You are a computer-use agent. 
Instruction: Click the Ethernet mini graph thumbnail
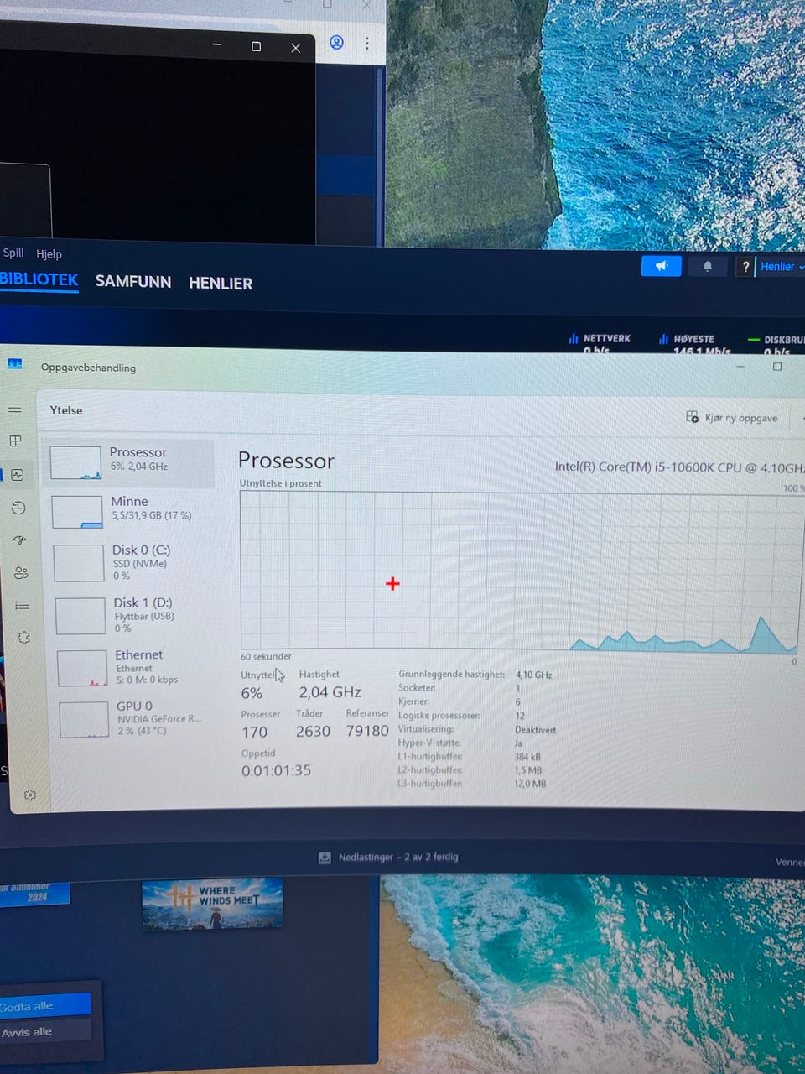pyautogui.click(x=82, y=669)
